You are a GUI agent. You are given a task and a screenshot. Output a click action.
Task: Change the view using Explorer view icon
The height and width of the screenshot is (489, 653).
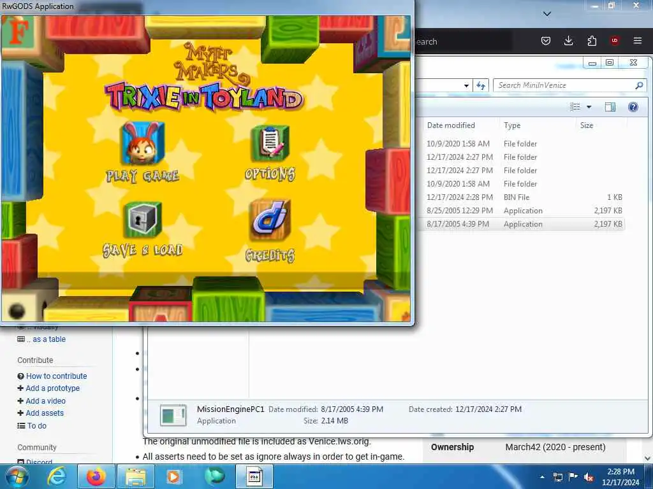[575, 107]
